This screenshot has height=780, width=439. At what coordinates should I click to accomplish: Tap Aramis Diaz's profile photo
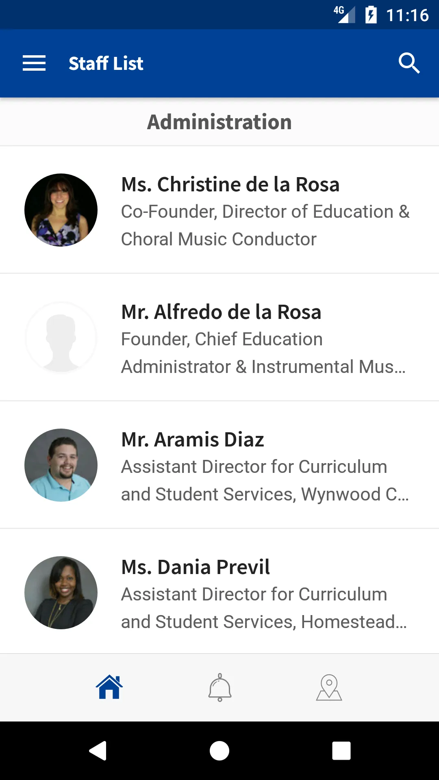(x=61, y=465)
